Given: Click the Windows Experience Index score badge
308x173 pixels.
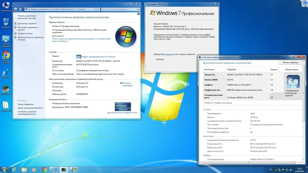Looking at the screenshot, I should [79, 57].
